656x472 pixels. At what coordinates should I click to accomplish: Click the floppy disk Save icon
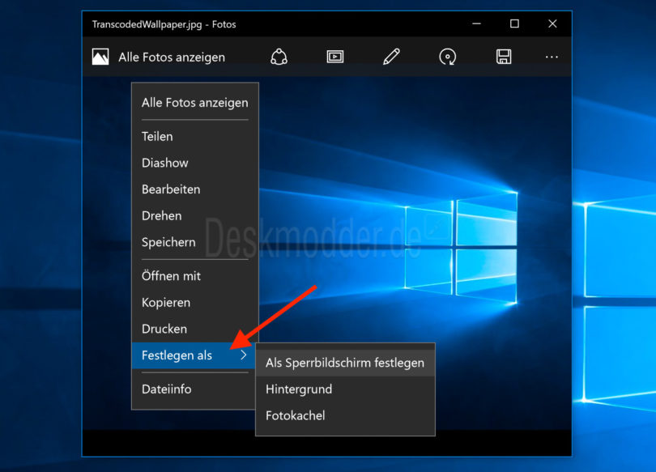pos(503,57)
